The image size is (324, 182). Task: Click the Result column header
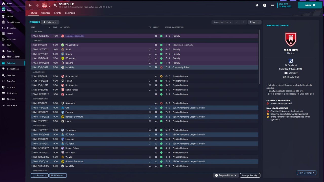coord(168,27)
